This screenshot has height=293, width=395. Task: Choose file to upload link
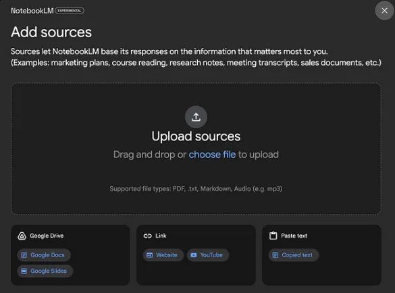(212, 155)
